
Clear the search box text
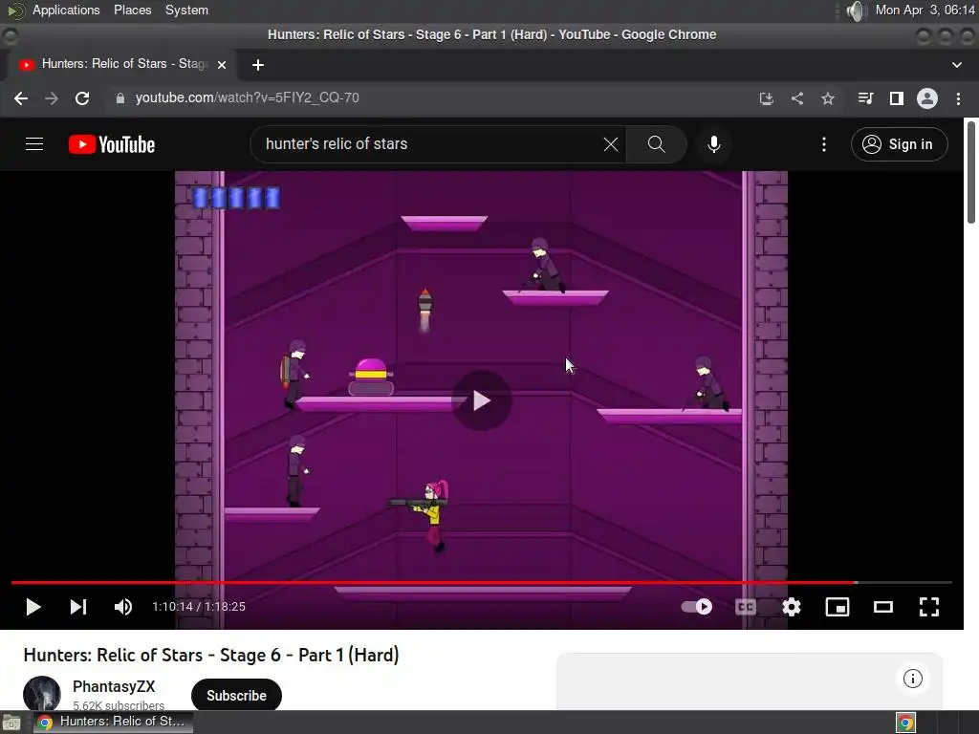point(611,144)
